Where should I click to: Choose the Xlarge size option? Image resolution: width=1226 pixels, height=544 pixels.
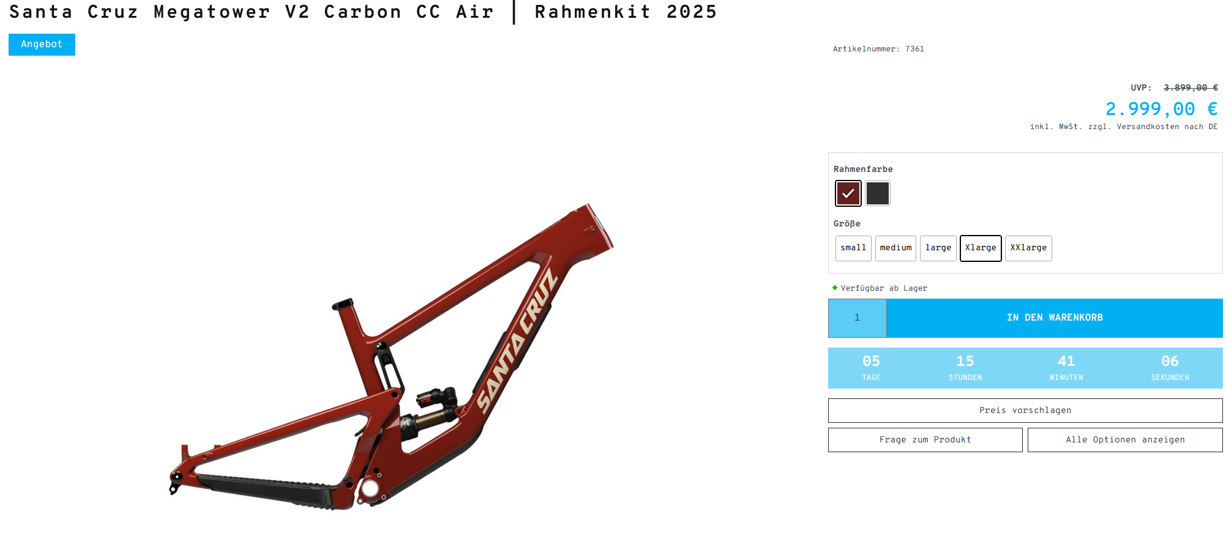981,248
